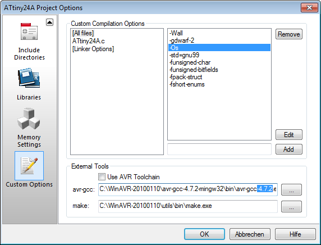The height and width of the screenshot is (245, 321).
Task: Confirm settings with the OK button
Action: (x=204, y=234)
